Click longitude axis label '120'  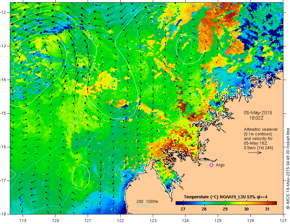click(55, 220)
